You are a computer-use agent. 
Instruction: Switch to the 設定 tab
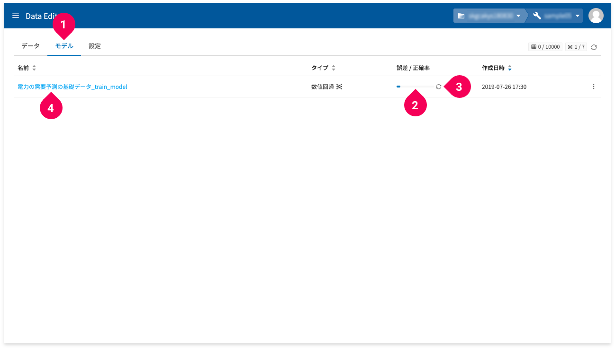(95, 46)
